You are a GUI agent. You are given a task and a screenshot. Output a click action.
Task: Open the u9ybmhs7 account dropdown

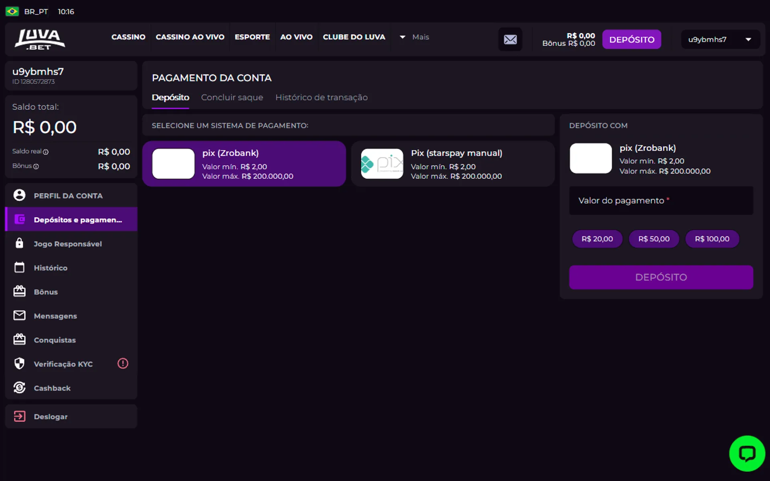coord(720,39)
